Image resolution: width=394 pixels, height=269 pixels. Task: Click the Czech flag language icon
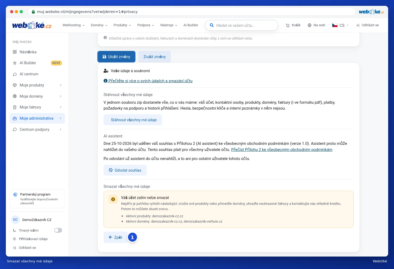[335, 25]
